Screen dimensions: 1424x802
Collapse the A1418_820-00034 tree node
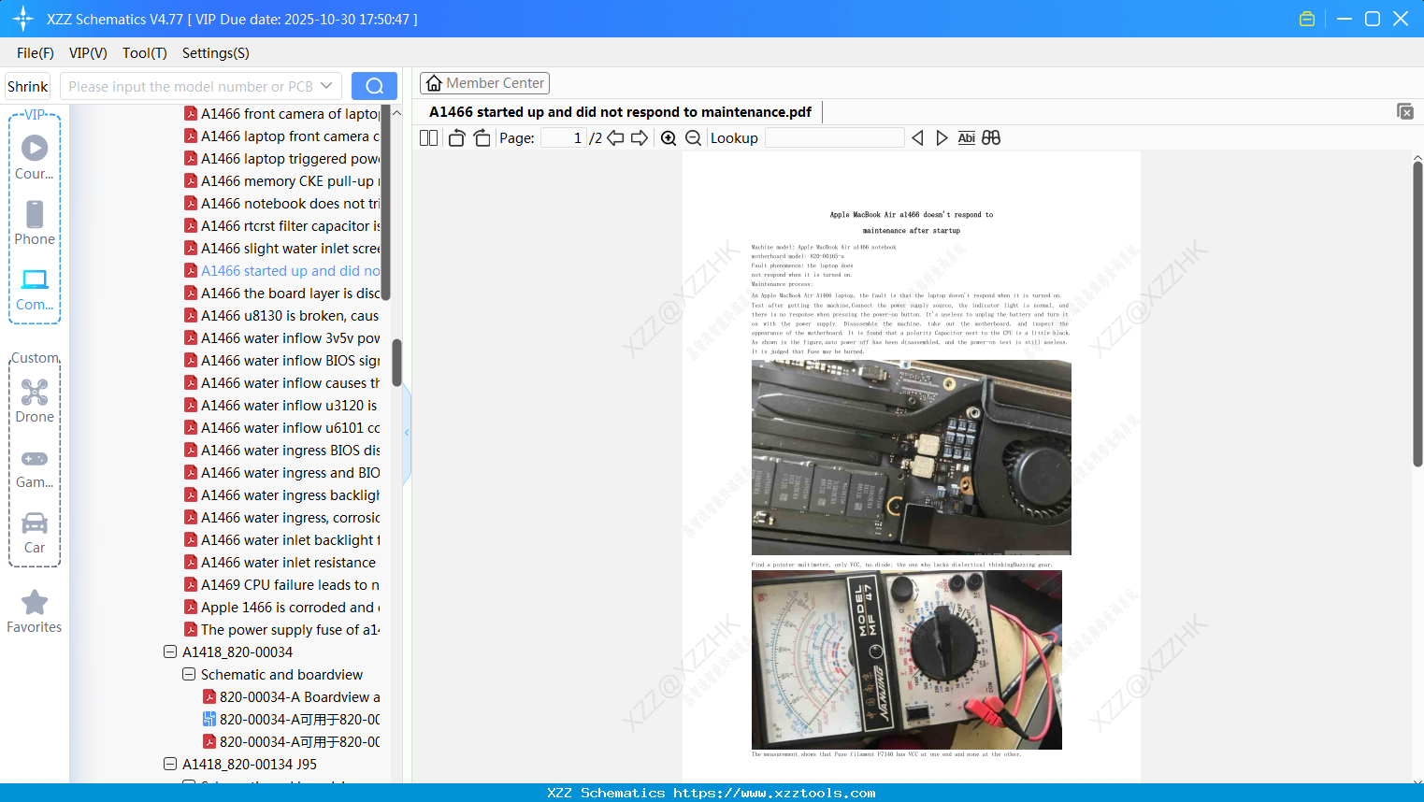(x=170, y=652)
